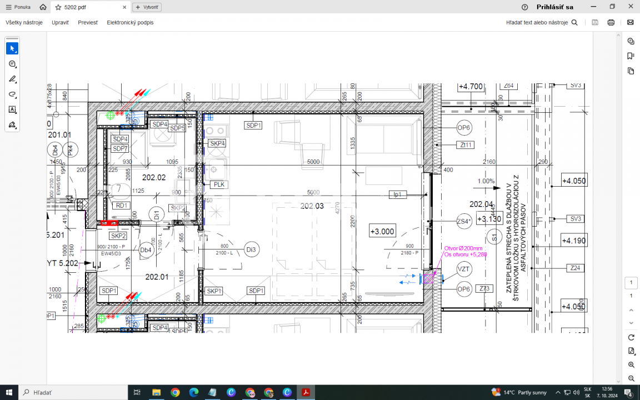
Task: Choose the add comment tool
Action: click(x=12, y=64)
